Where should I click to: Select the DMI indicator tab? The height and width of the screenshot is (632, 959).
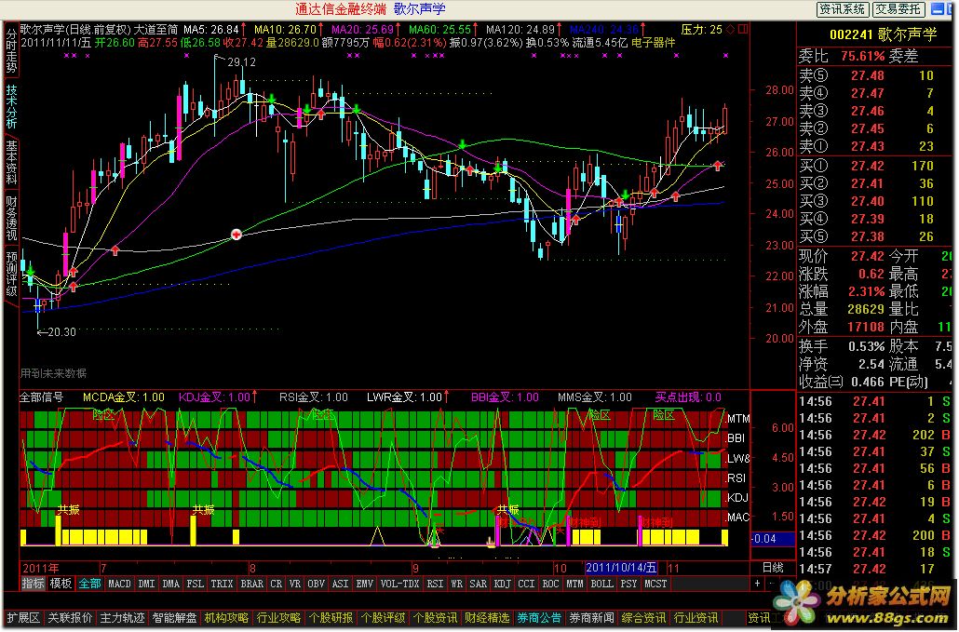pos(147,584)
